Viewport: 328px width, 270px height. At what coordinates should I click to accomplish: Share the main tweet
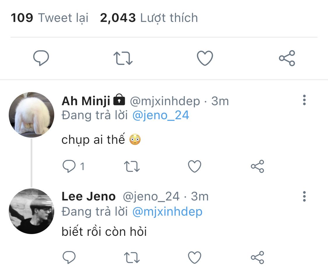287,58
